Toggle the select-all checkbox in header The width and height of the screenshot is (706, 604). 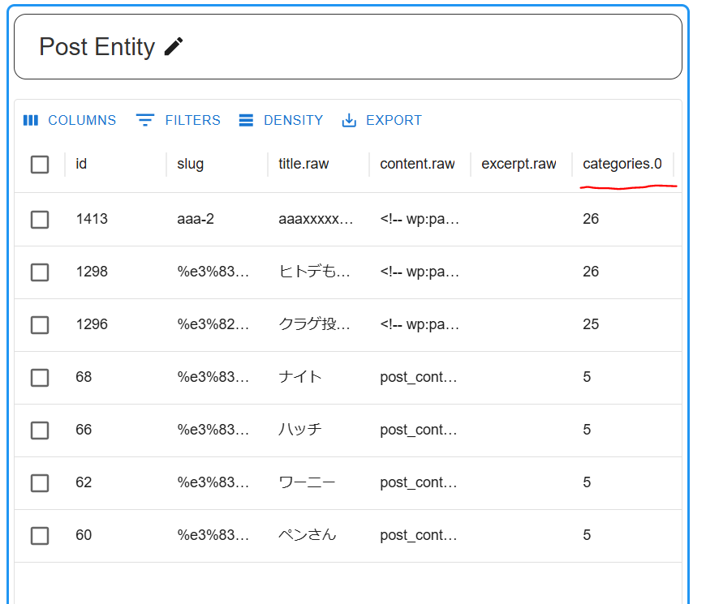click(40, 164)
